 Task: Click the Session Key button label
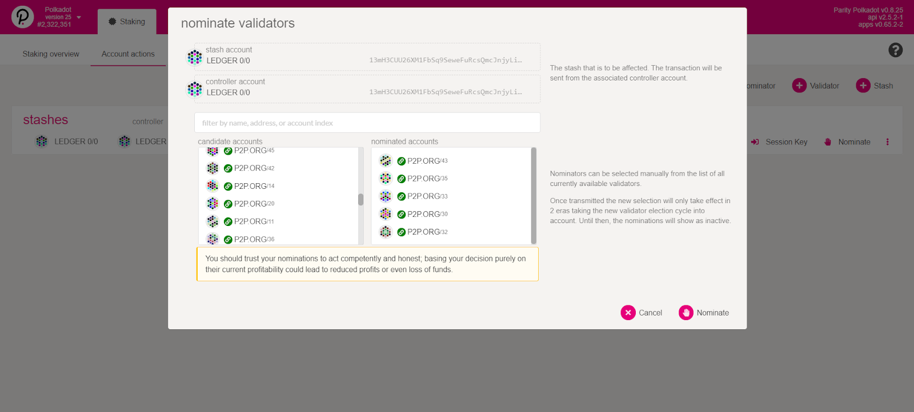[787, 142]
